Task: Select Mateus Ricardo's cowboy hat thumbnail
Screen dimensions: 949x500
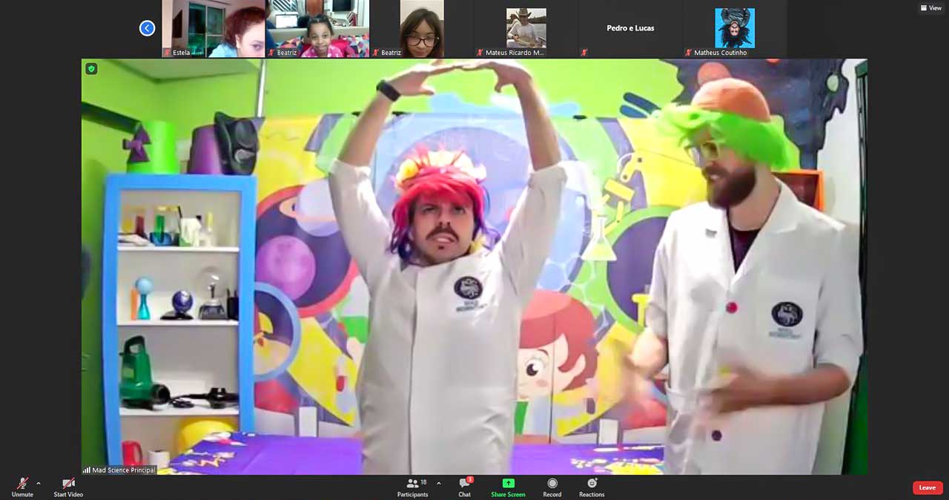Action: coord(526,28)
